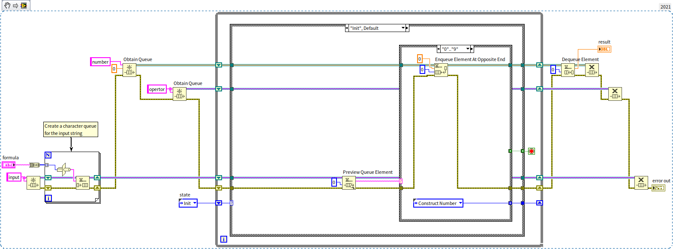Click the 'Create a character queue' comment
673x249 pixels.
point(71,129)
